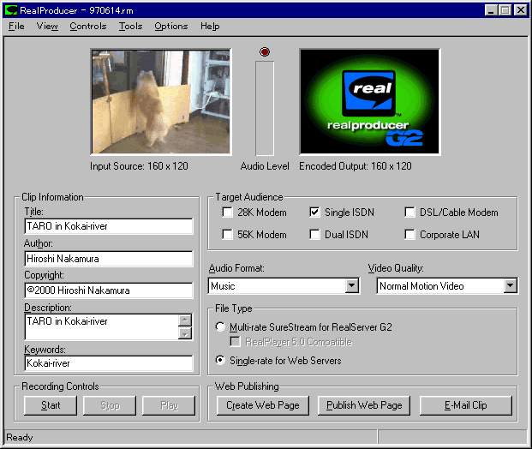Open the Help menu
The height and width of the screenshot is (449, 532).
[x=210, y=26]
